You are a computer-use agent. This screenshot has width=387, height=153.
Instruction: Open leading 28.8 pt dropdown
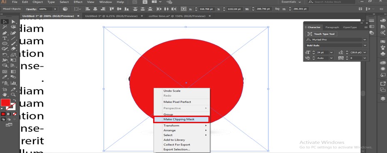coord(365,52)
